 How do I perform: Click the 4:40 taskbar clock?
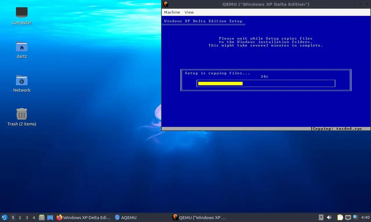click(365, 217)
